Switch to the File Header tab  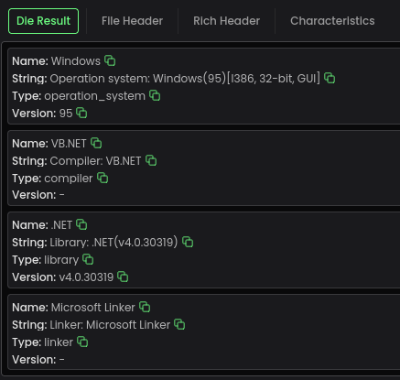tap(132, 21)
